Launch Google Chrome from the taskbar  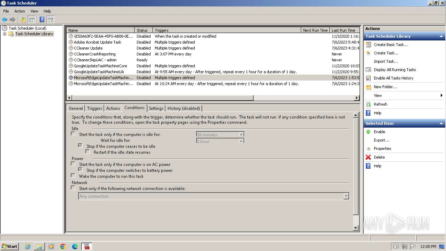[63, 246]
